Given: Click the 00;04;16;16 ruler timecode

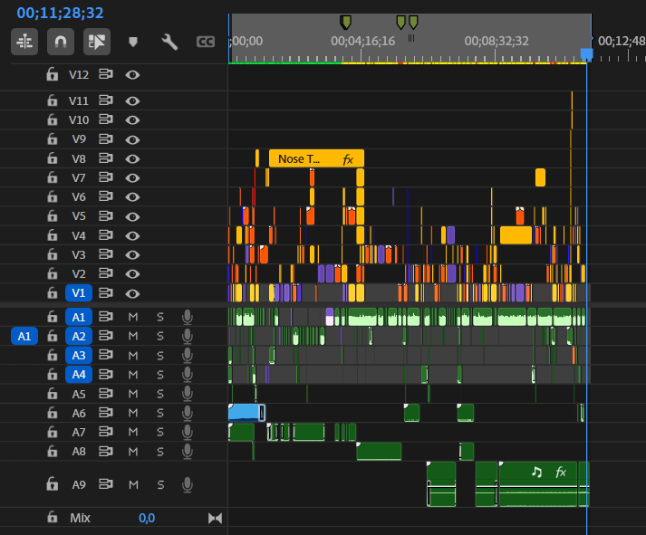Looking at the screenshot, I should tap(362, 41).
